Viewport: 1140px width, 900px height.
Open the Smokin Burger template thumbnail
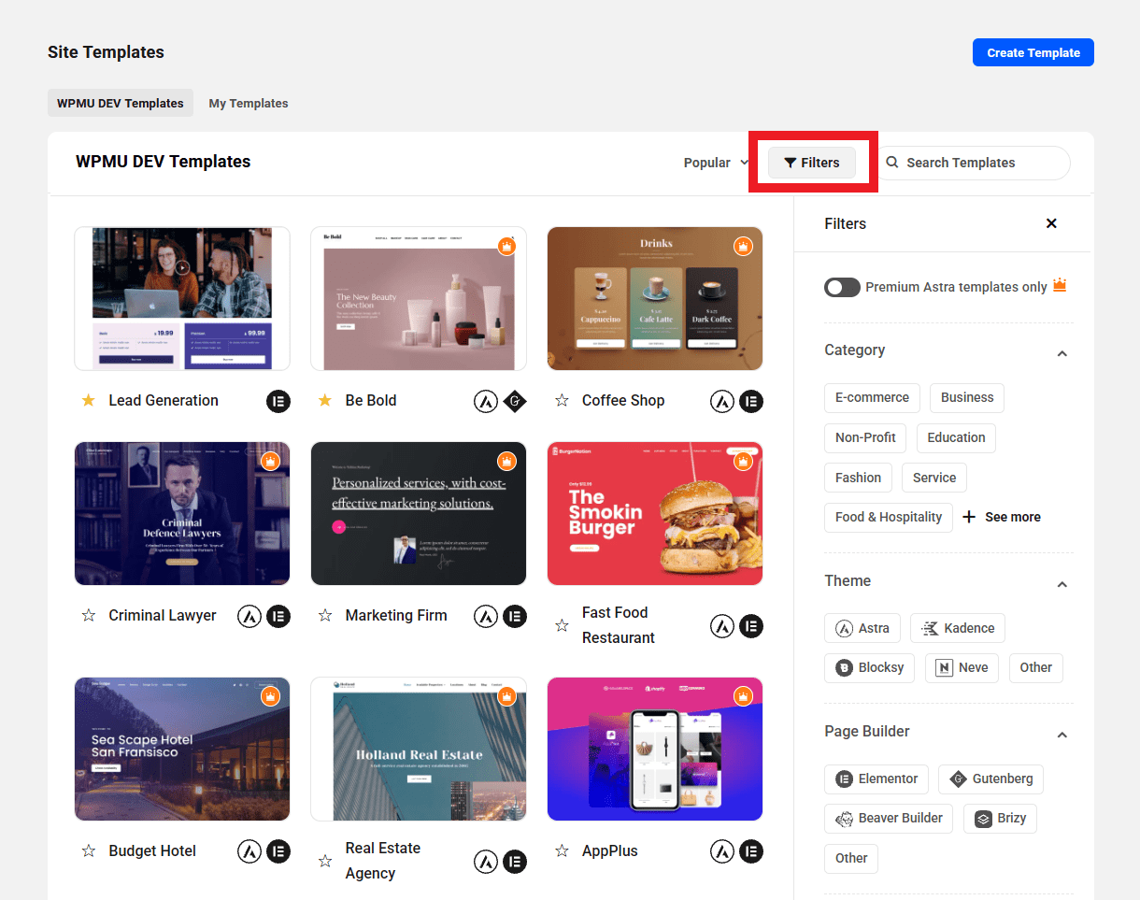655,514
